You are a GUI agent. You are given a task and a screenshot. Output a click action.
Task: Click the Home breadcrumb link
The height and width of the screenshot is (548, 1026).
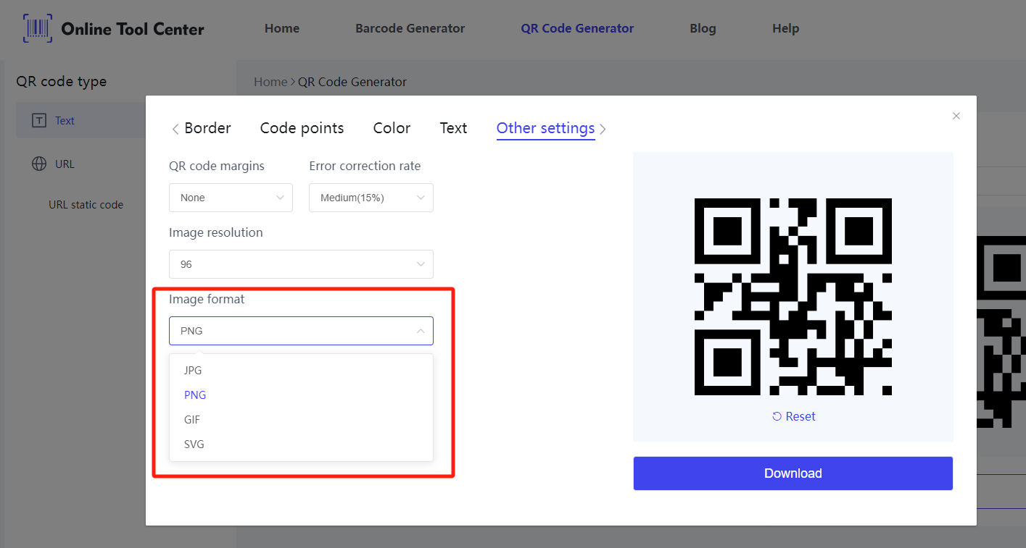coord(270,82)
